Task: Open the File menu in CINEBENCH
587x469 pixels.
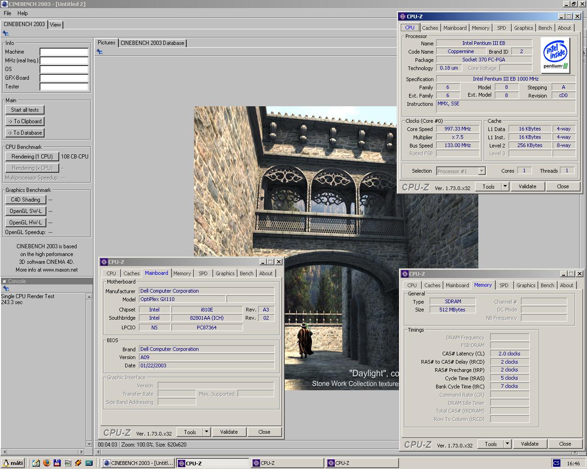Action: tap(7, 13)
